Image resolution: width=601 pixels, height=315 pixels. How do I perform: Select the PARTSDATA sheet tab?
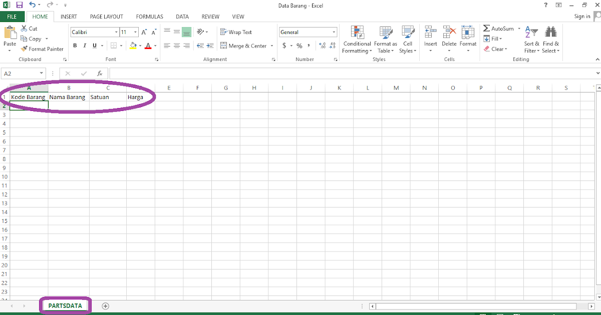[65, 305]
